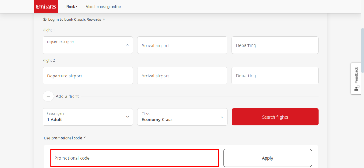Select the Flight 1 Arrival airport field

[x=182, y=45]
